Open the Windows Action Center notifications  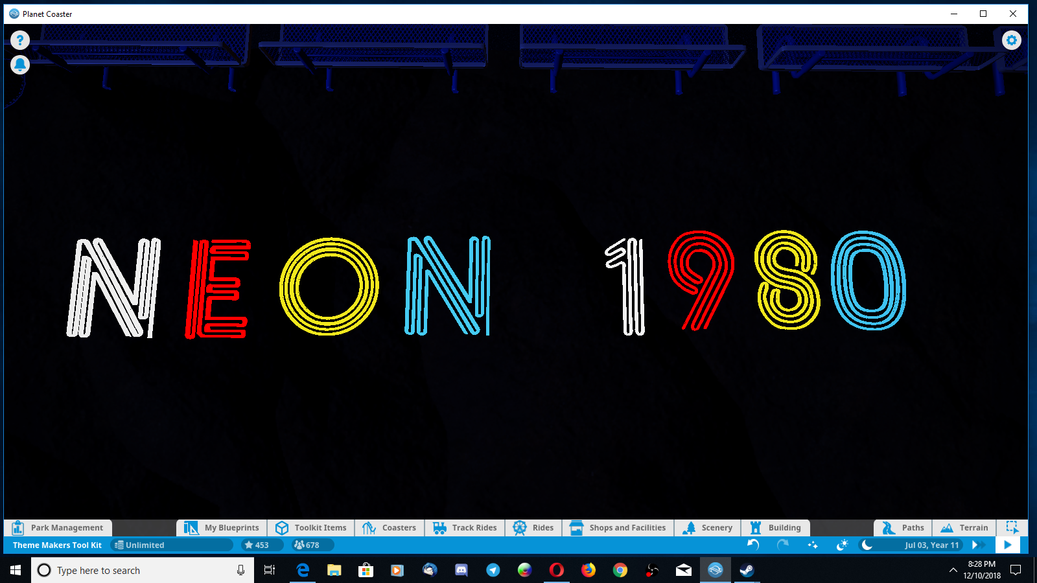(x=1016, y=570)
